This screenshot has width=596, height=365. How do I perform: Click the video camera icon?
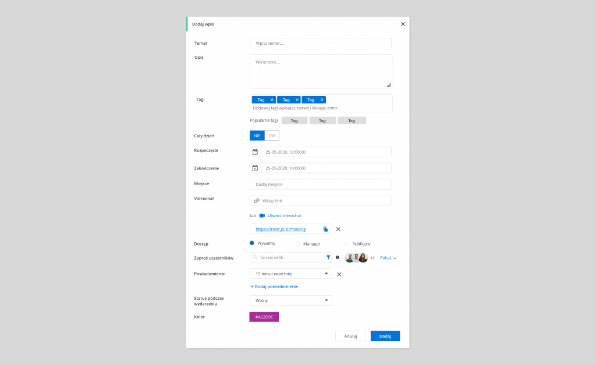(262, 215)
